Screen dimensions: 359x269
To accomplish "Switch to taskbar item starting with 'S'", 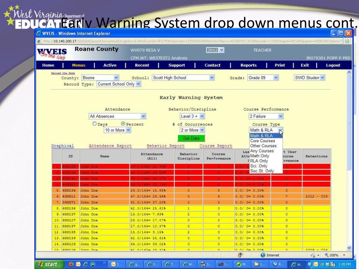I will [x=206, y=264].
